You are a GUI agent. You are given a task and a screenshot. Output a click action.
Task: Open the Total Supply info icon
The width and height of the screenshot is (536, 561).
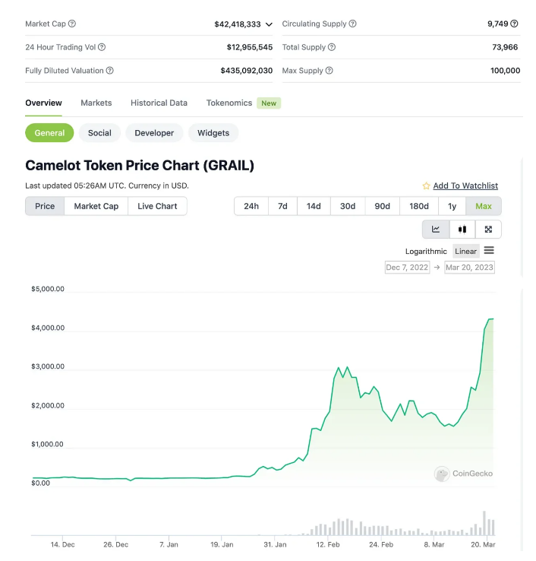[x=332, y=47]
